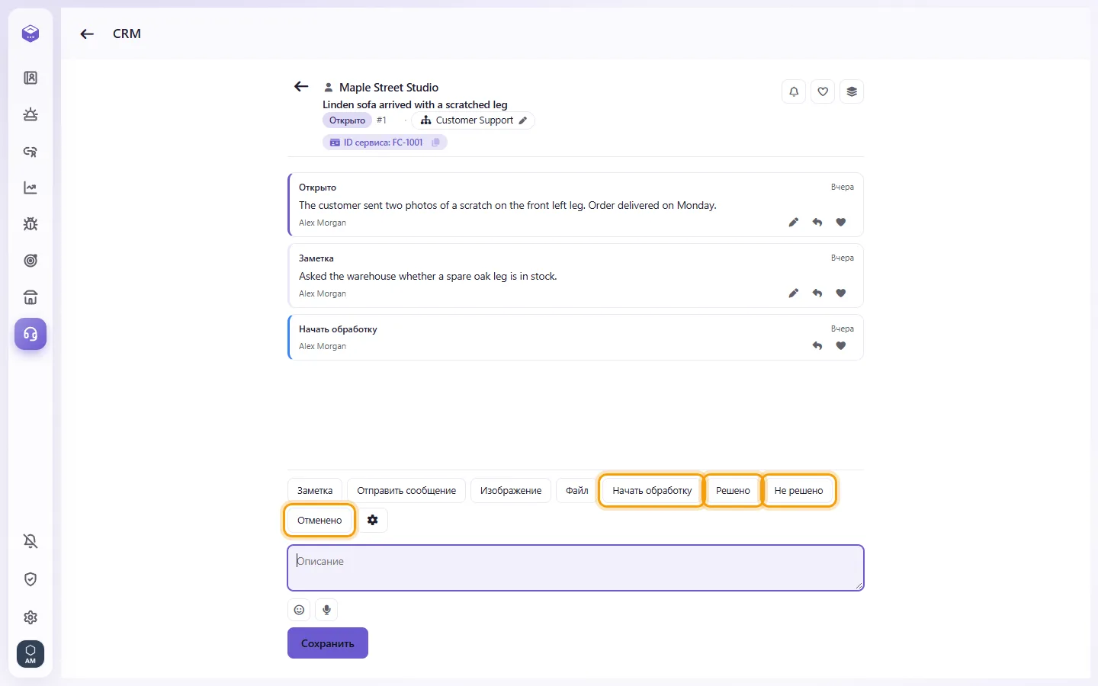Click the CRM header title

point(127,34)
